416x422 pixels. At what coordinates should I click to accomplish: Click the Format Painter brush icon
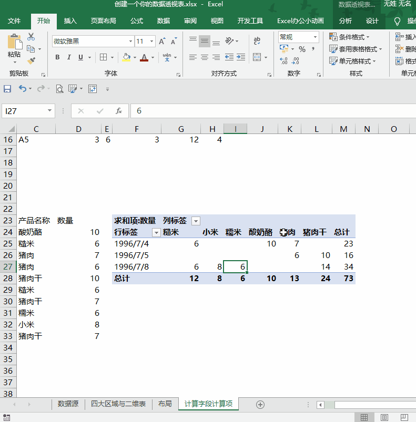click(31, 61)
